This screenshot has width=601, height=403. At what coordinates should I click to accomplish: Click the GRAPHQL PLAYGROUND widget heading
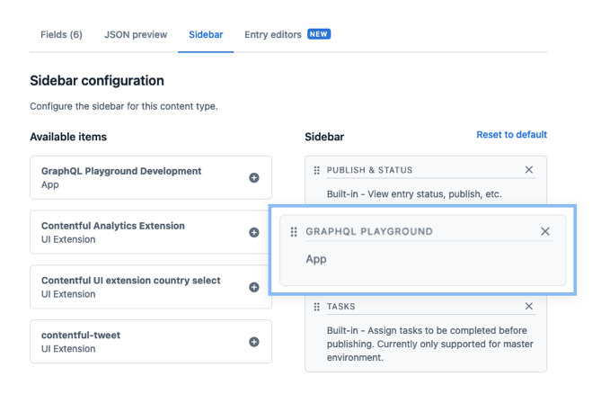(x=369, y=231)
